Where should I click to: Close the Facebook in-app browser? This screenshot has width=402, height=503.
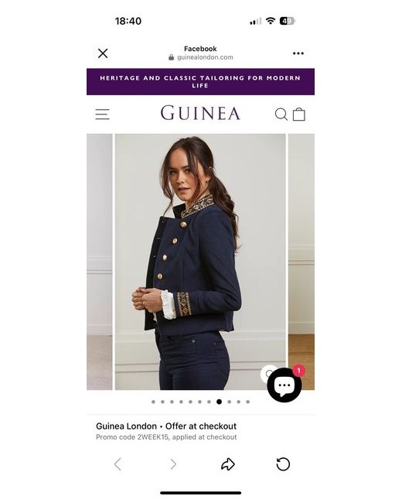[103, 53]
